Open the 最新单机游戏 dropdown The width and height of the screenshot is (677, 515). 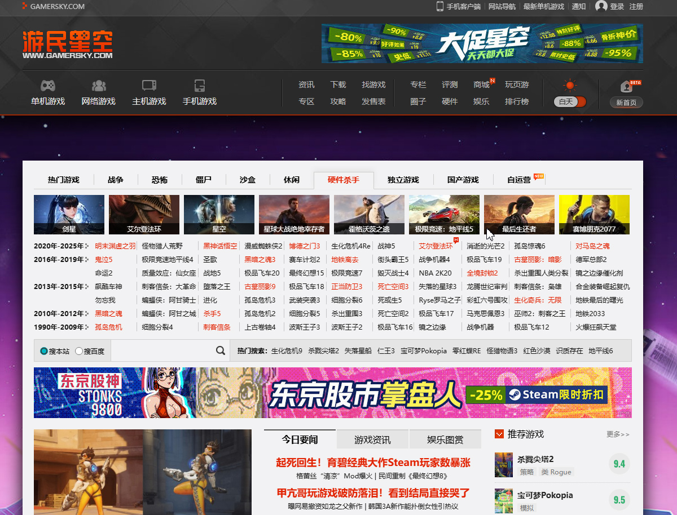(543, 7)
